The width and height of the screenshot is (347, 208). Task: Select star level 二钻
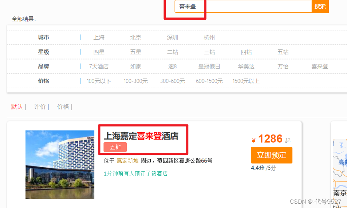172,52
